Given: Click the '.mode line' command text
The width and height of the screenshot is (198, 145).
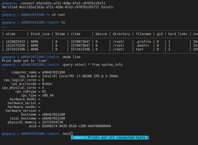Looking at the screenshot, I should click(x=71, y=57).
